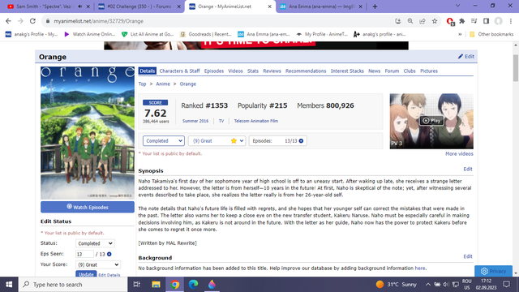519x292 pixels.
Task: Show hidden system tray icons
Action: pos(428,285)
